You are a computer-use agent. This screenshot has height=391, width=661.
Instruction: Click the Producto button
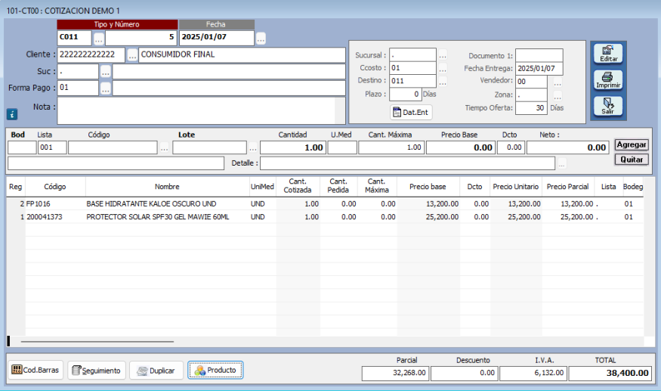[215, 370]
